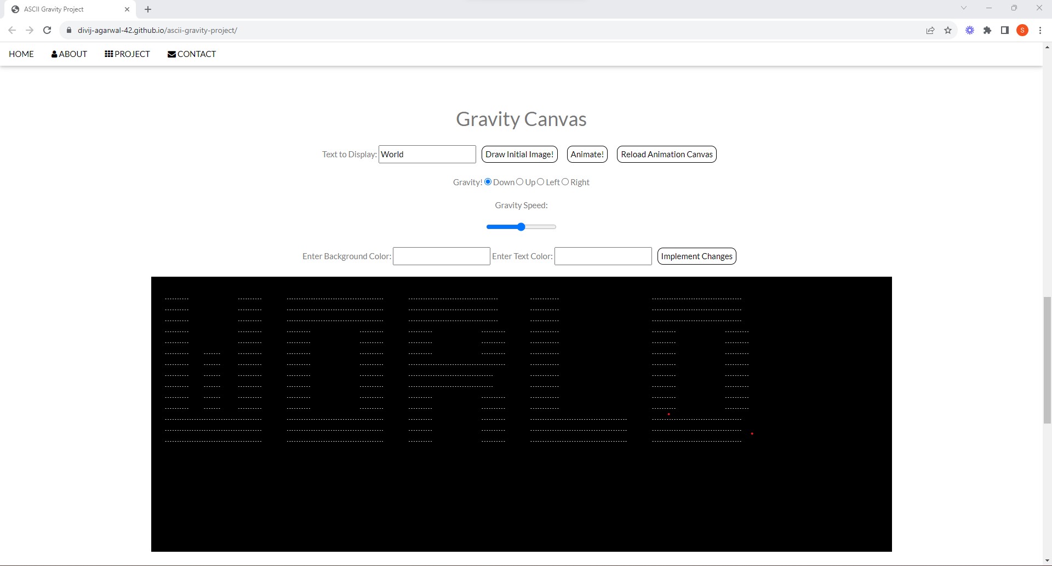Image resolution: width=1052 pixels, height=566 pixels.
Task: Close the ASCII Gravity Project tab
Action: click(127, 9)
